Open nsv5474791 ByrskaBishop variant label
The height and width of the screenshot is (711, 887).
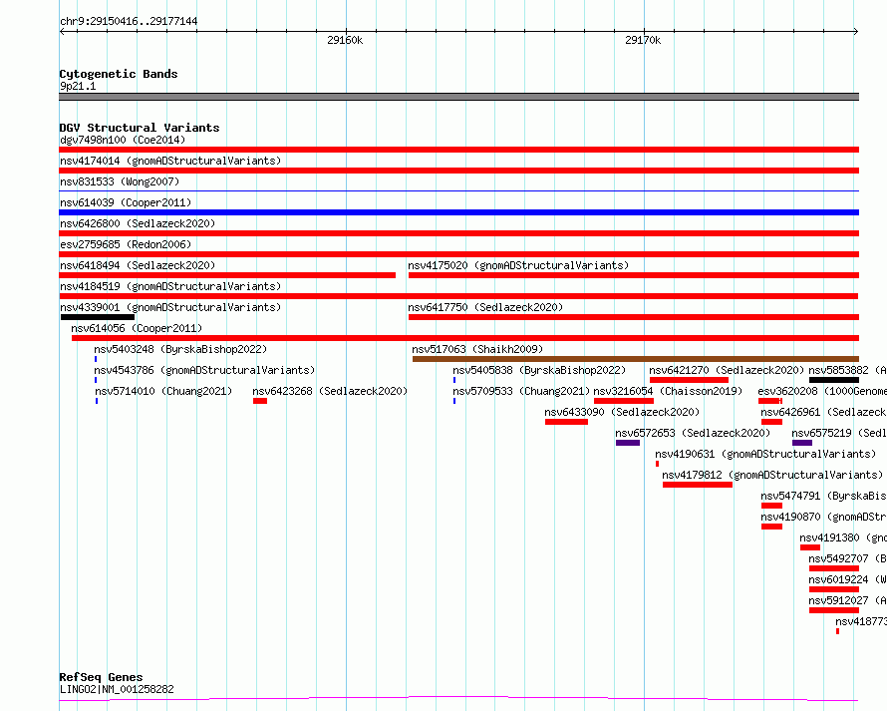pyautogui.click(x=823, y=496)
